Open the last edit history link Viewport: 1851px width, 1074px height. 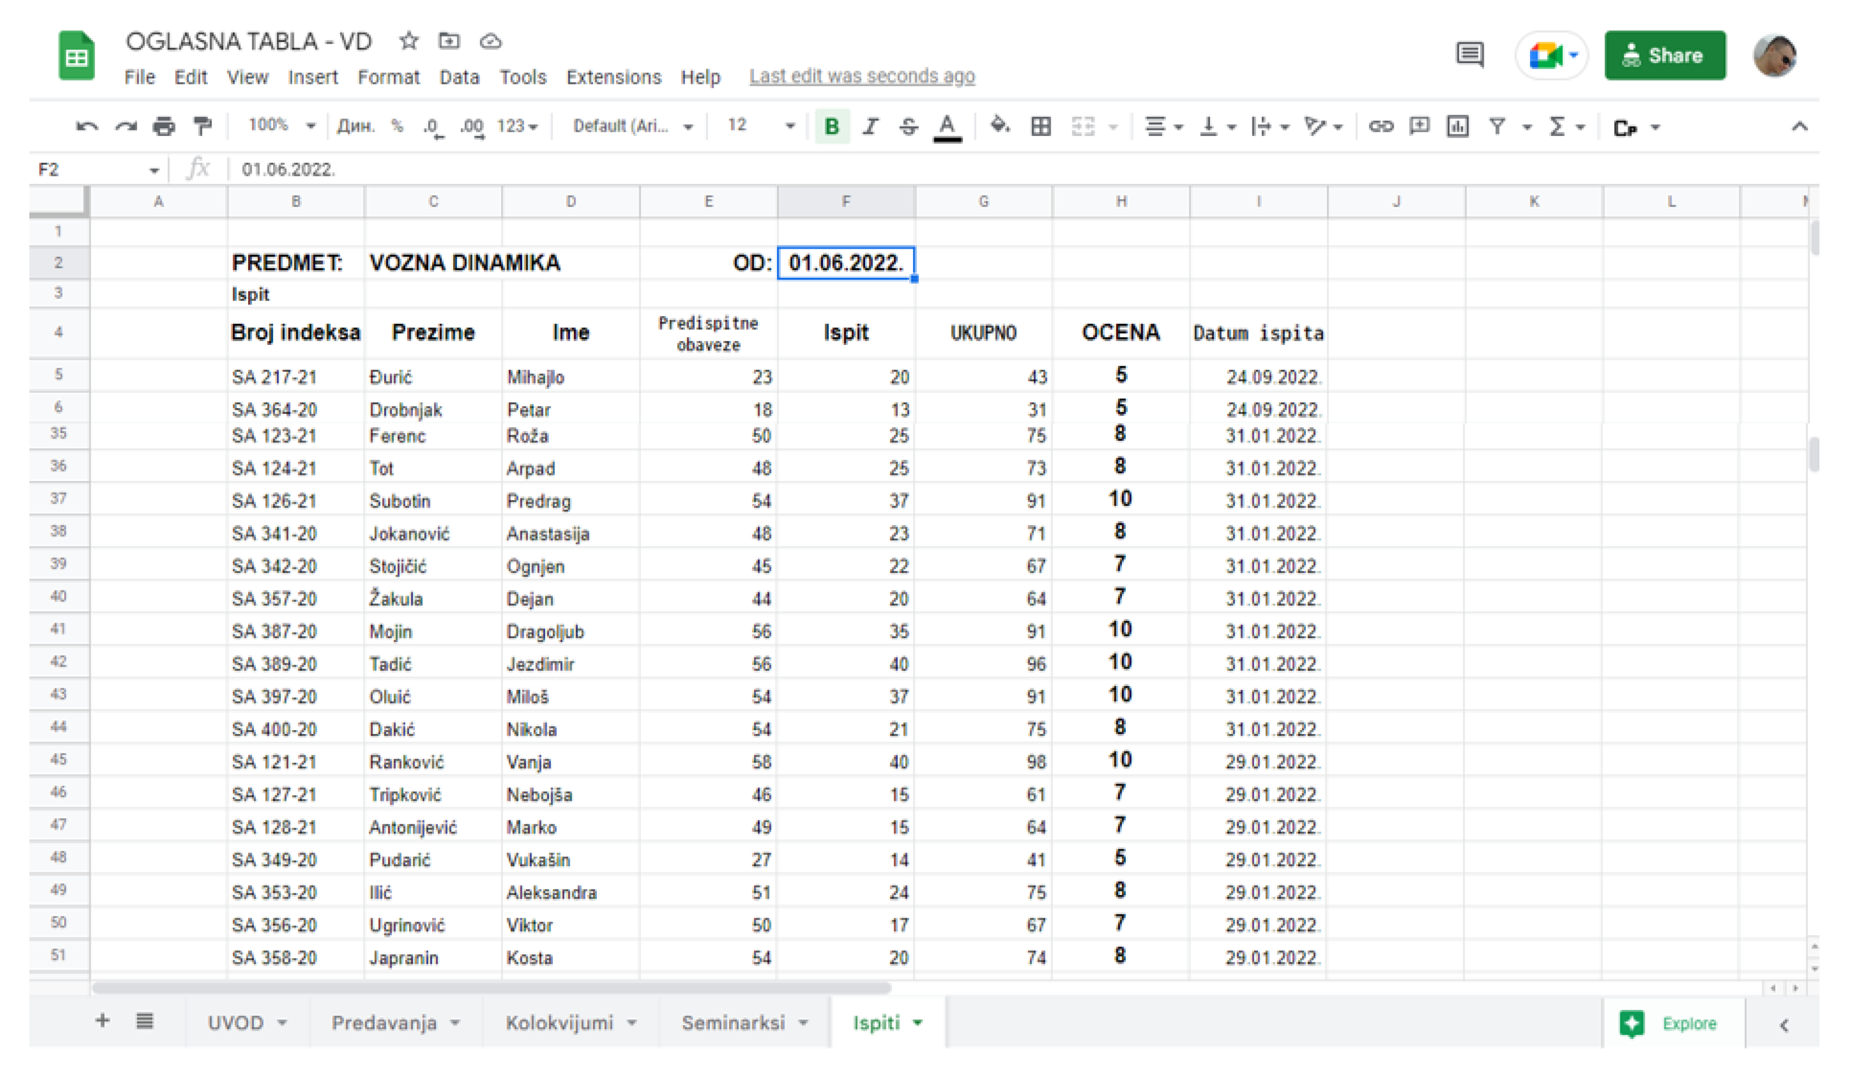[862, 76]
